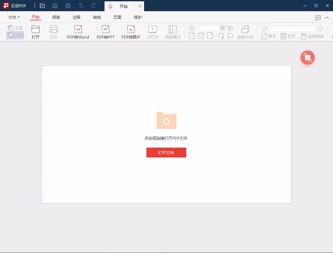333x253 pixels.
Task: Click the floating red assistant button
Action: [x=308, y=58]
